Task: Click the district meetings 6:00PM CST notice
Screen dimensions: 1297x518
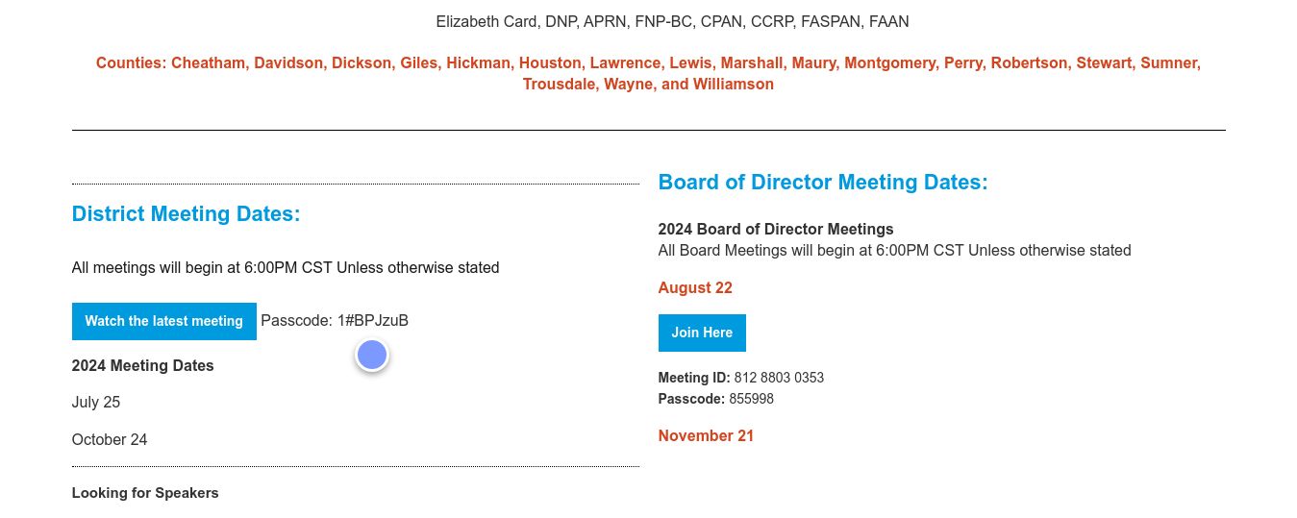Action: [286, 268]
